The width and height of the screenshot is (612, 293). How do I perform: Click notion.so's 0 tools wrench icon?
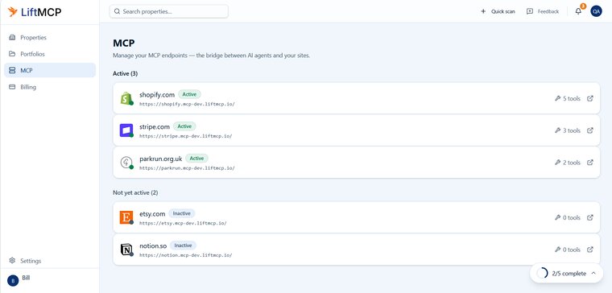coord(557,250)
